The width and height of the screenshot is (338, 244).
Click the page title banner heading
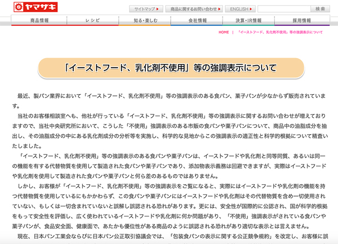tap(169, 68)
